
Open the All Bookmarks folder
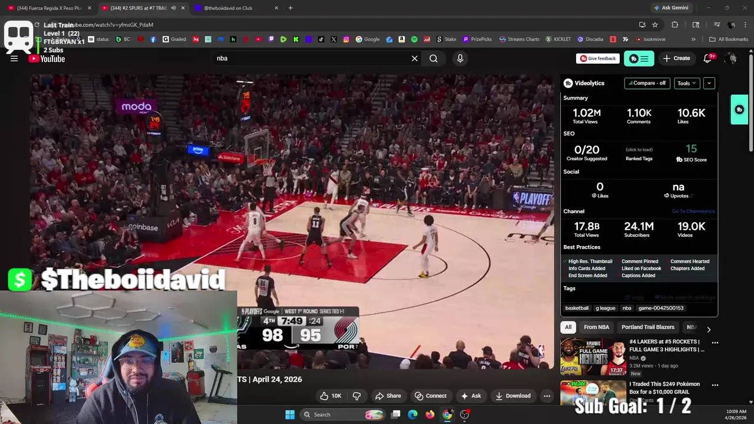(x=729, y=39)
